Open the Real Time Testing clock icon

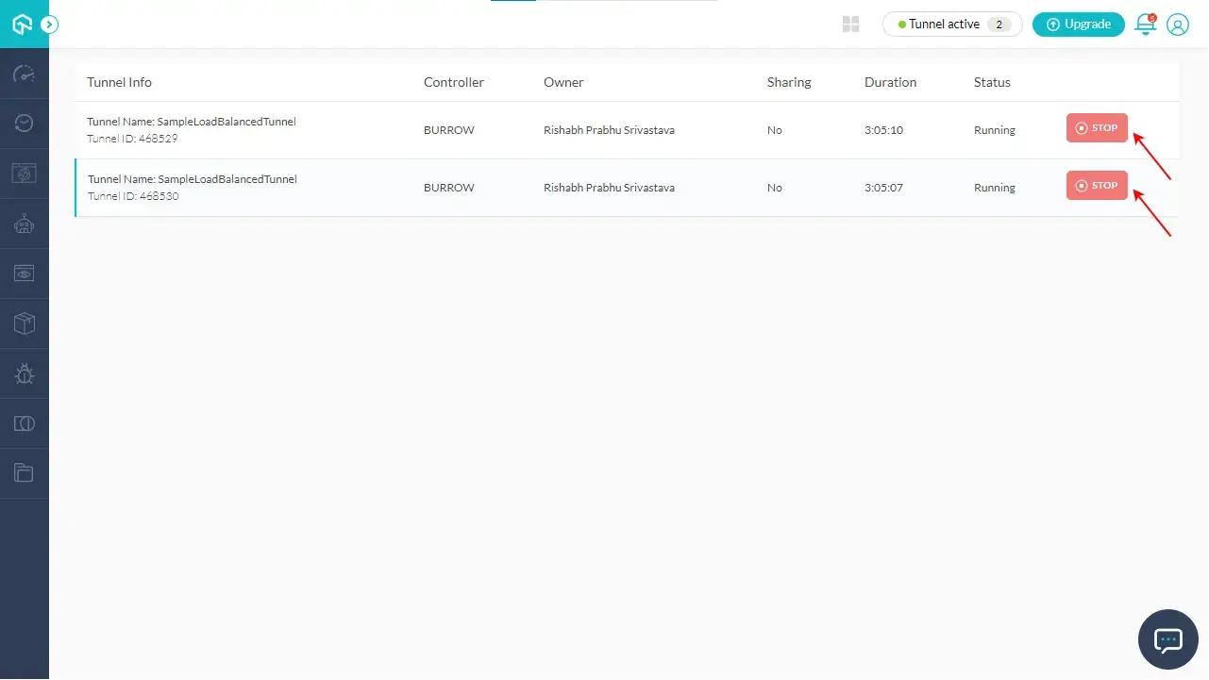pyautogui.click(x=25, y=124)
